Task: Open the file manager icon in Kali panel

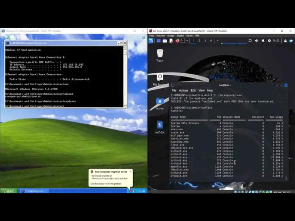Action: (165, 41)
